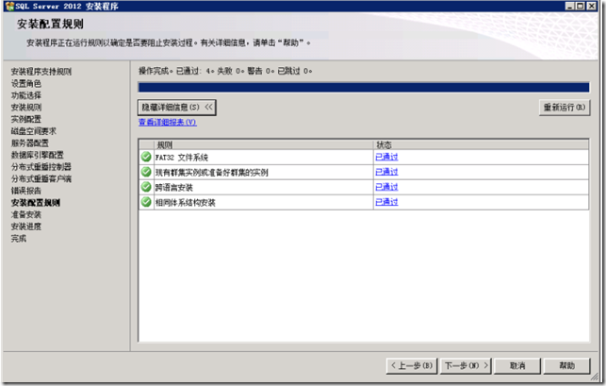Select bold 安装配置规则 step in sidebar
The width and height of the screenshot is (606, 386).
(36, 203)
